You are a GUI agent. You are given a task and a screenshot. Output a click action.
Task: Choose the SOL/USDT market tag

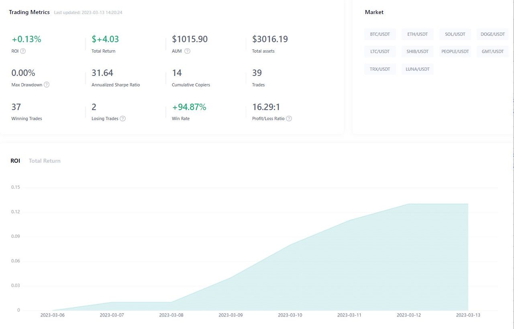pyautogui.click(x=455, y=34)
